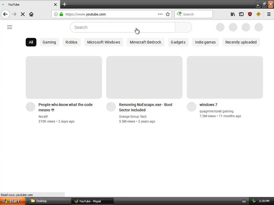Image resolution: width=274 pixels, height=205 pixels.
Task: Click the orange diamond extension icon
Action: (258, 14)
